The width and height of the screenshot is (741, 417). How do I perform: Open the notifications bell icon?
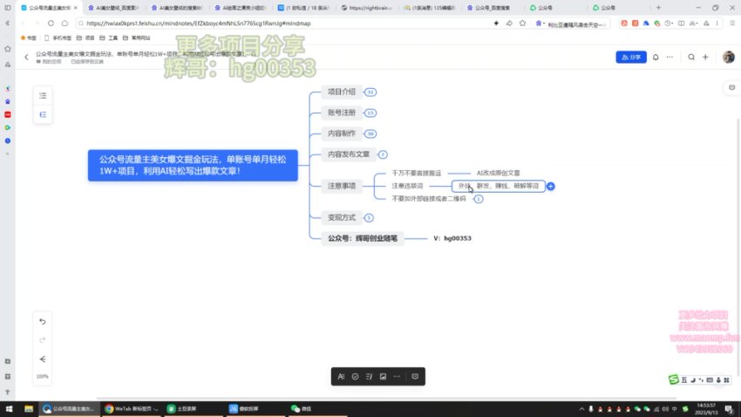655,57
